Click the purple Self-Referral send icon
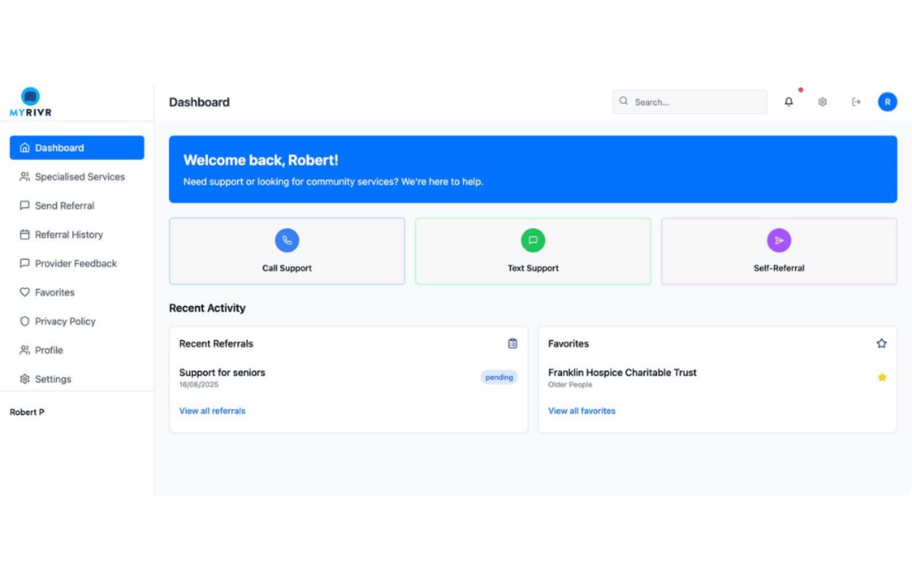This screenshot has width=912, height=578. click(778, 240)
